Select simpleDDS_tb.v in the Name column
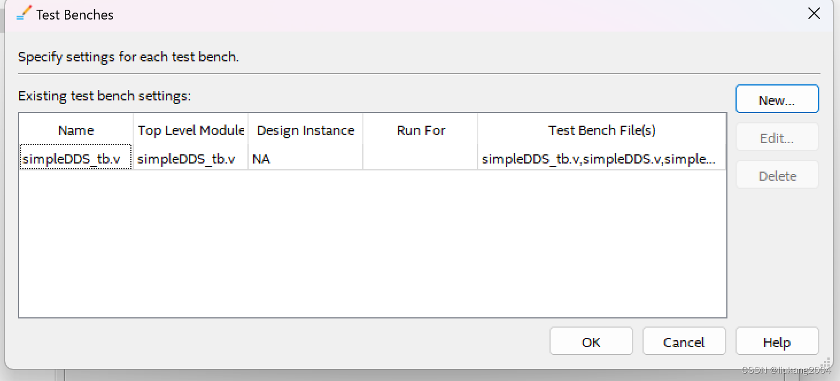840x381 pixels. pos(76,158)
